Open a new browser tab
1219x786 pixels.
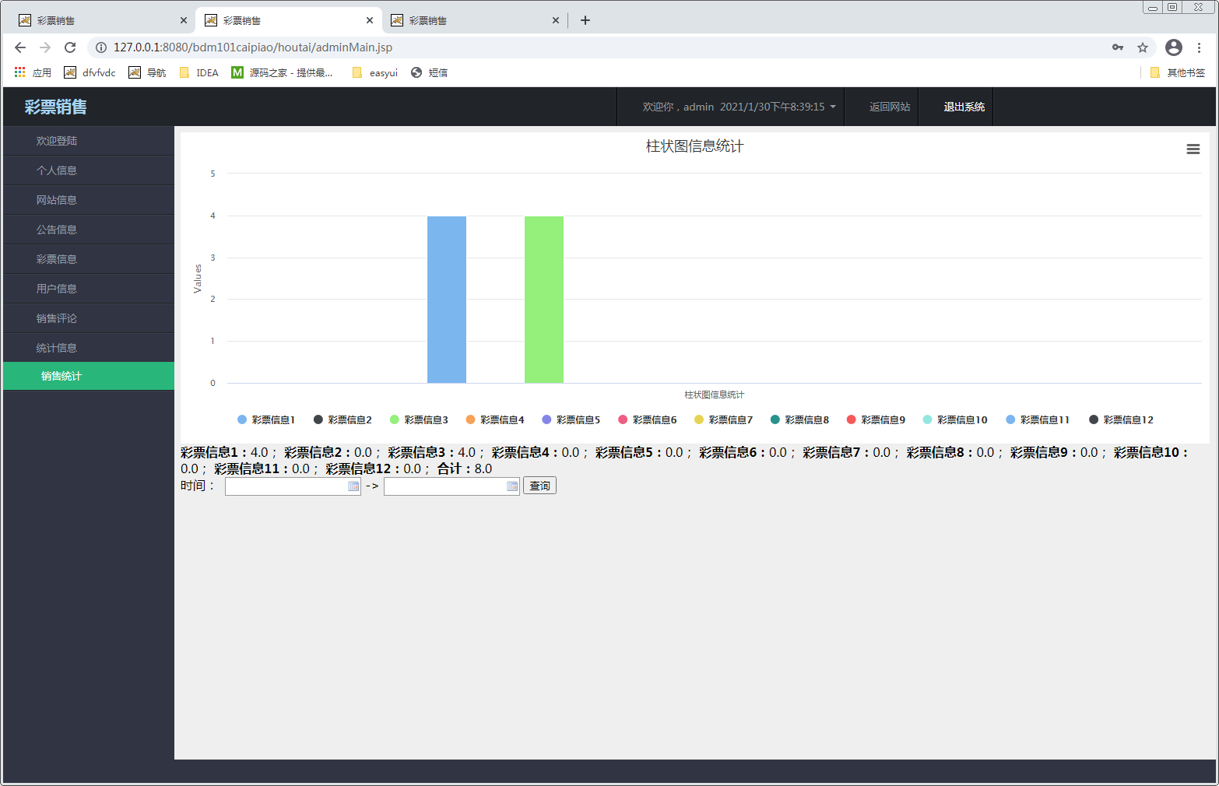click(585, 20)
